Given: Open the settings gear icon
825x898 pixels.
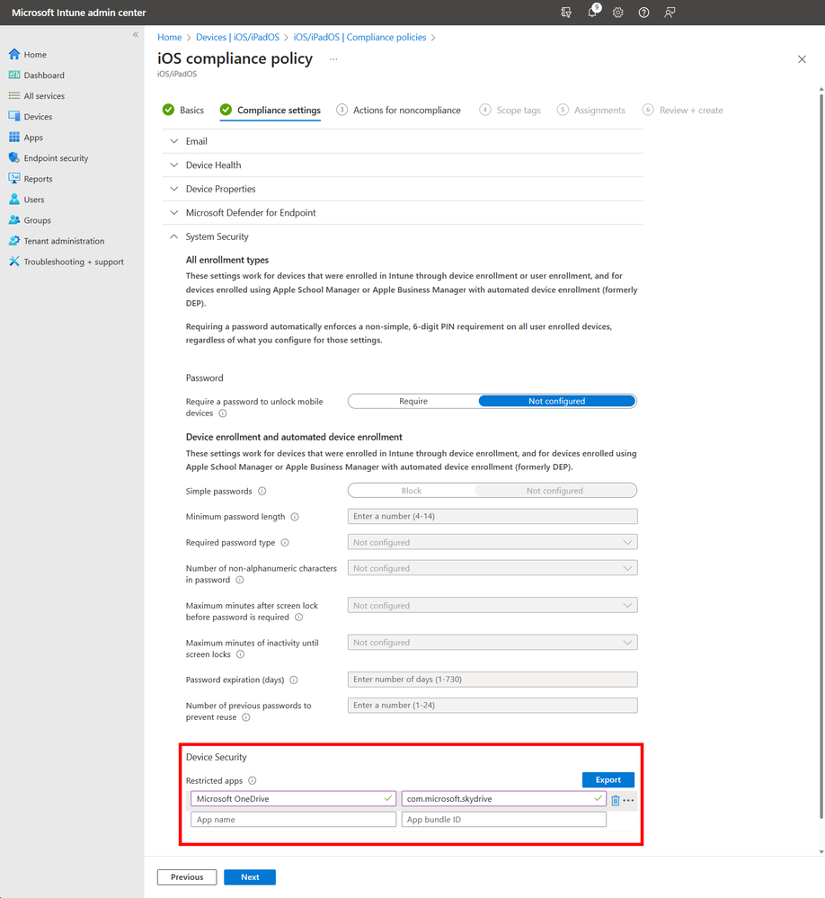Looking at the screenshot, I should 617,13.
